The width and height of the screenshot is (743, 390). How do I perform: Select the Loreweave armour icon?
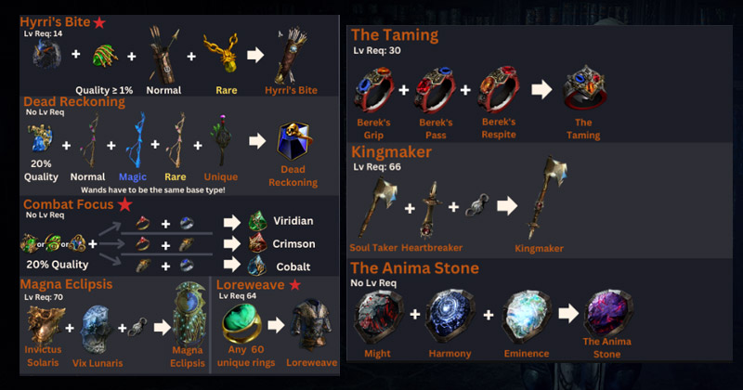pos(311,325)
